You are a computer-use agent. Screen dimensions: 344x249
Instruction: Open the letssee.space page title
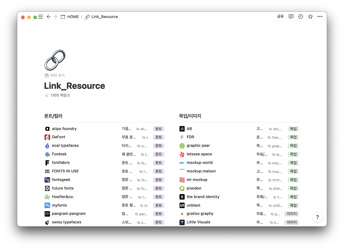point(199,154)
